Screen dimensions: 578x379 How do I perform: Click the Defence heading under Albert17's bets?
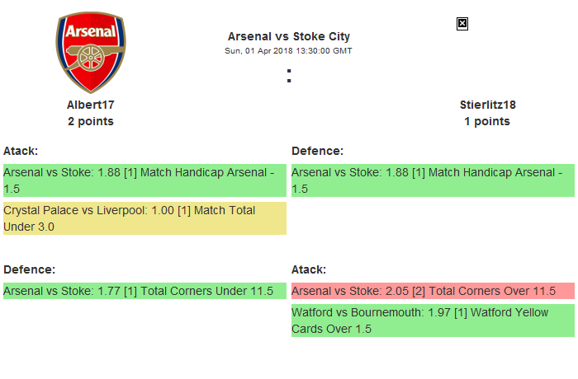(x=29, y=269)
